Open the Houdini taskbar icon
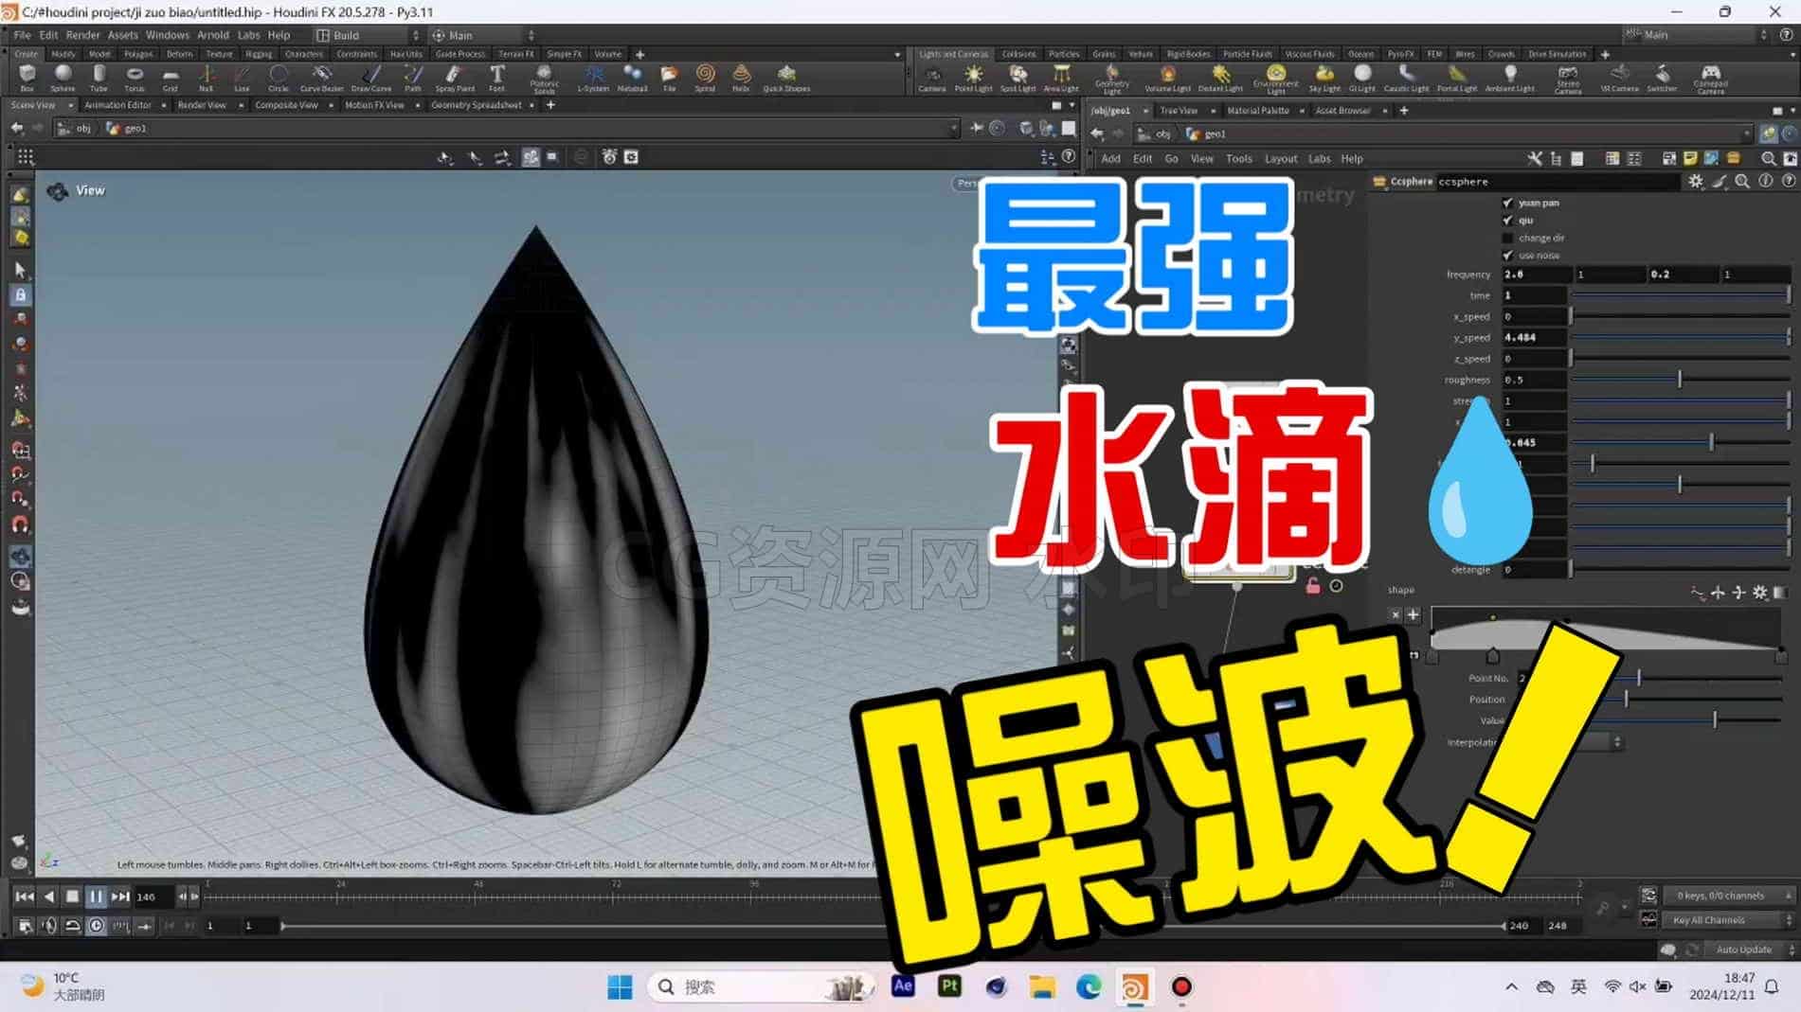The width and height of the screenshot is (1801, 1012). pos(1134,986)
